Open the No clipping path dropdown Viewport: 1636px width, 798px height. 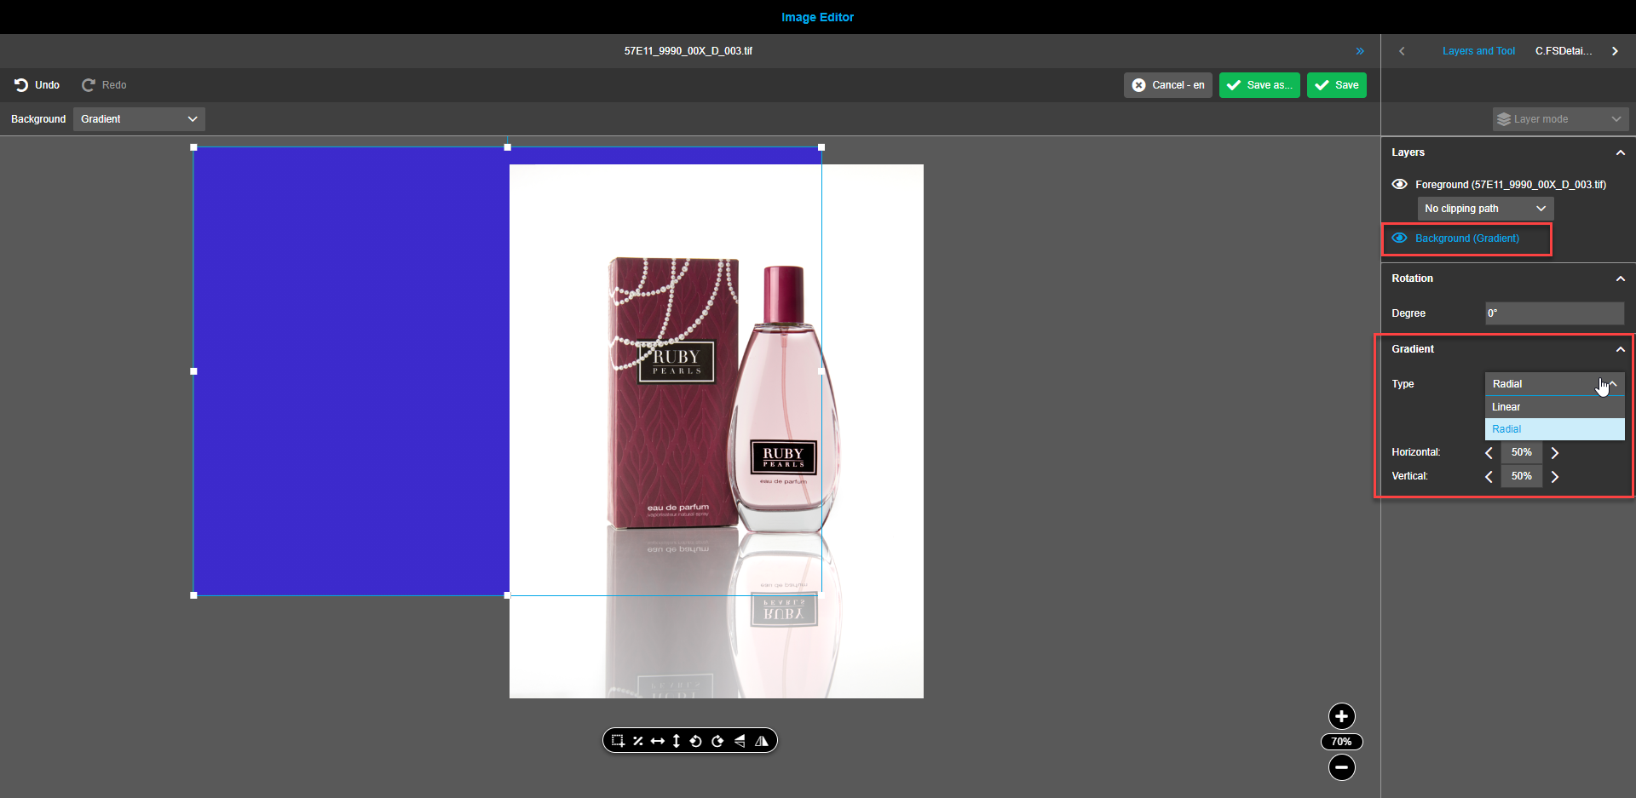tap(1483, 208)
